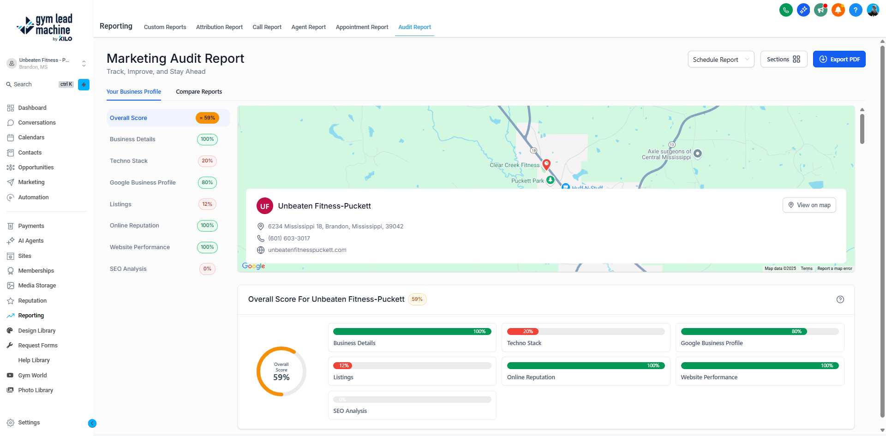
Task: Select Google Business Profile section row
Action: [168, 183]
